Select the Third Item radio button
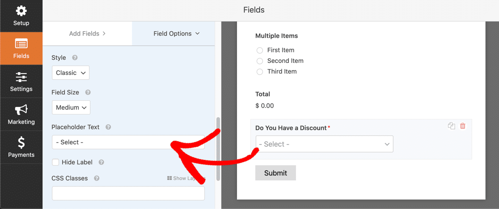The image size is (499, 209). pyautogui.click(x=260, y=72)
